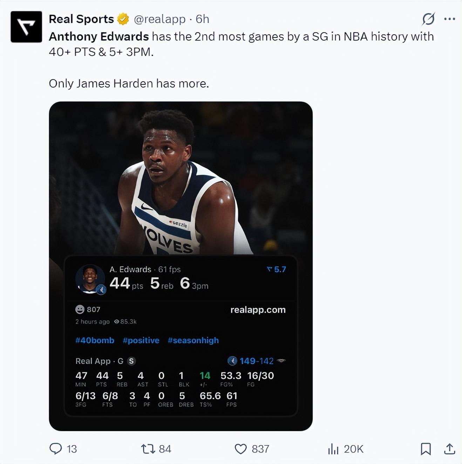
Task: Click the reply speech bubble icon
Action: pyautogui.click(x=56, y=449)
